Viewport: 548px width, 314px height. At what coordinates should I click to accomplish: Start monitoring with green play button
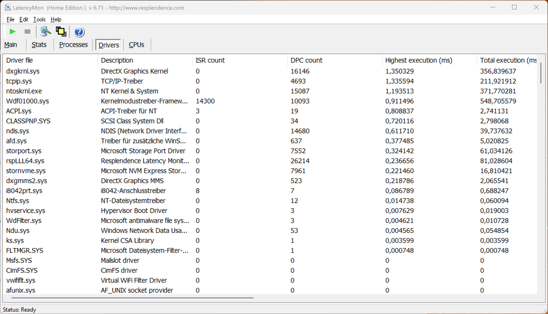[12, 32]
